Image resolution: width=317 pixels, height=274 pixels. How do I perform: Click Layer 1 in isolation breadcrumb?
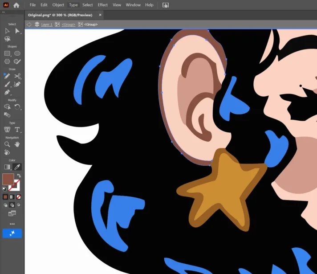pyautogui.click(x=47, y=25)
